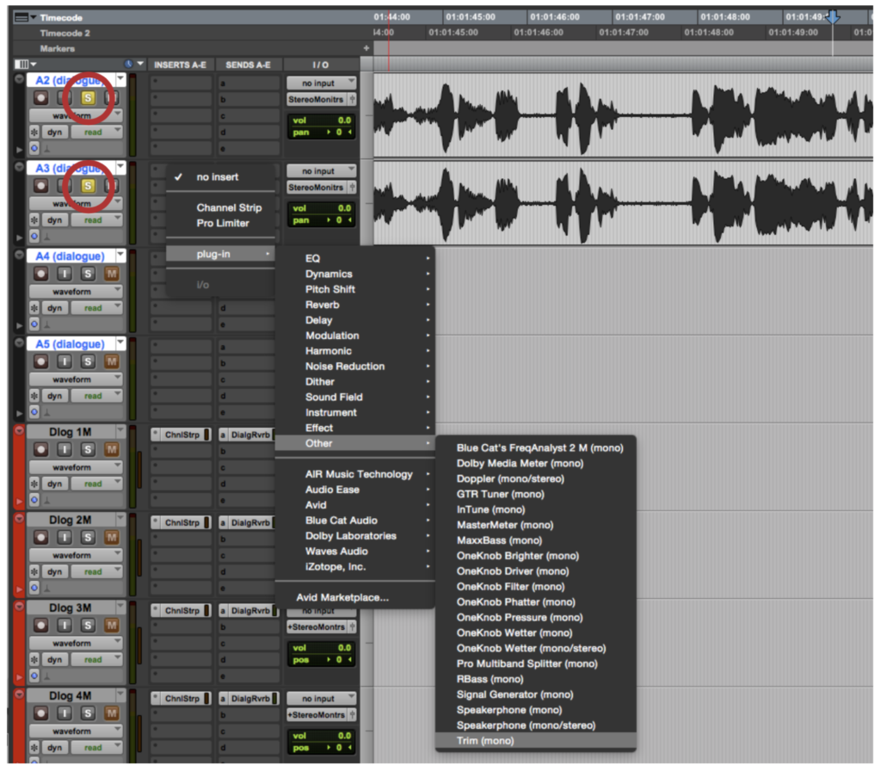Click the blue playhead marker in Timecode ruler
The width and height of the screenshot is (881, 771).
(x=833, y=17)
